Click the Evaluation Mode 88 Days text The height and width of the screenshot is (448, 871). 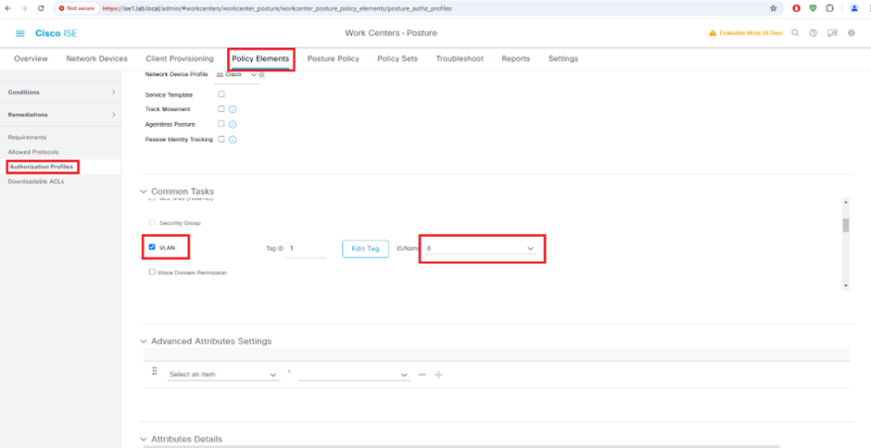751,33
